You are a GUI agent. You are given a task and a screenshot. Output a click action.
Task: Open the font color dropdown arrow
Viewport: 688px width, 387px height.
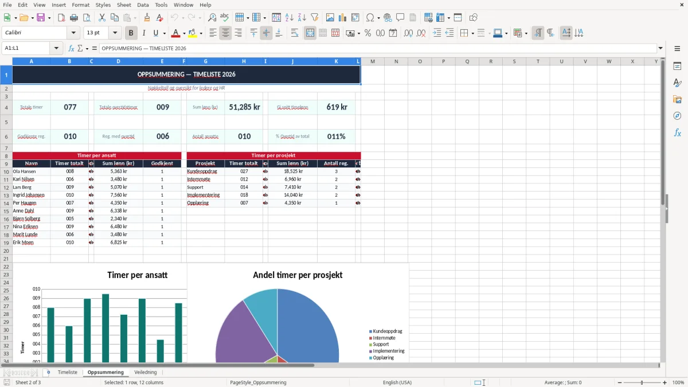[x=184, y=33]
